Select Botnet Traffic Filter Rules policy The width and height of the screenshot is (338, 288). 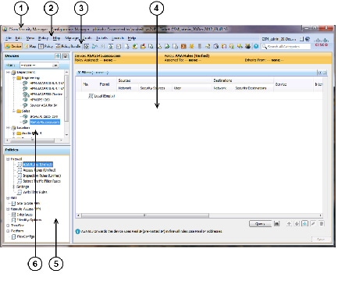point(41,181)
